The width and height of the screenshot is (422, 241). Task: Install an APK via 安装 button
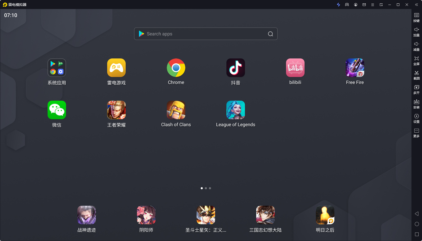pyautogui.click(x=417, y=104)
